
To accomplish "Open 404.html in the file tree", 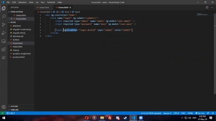I will [x=17, y=26].
